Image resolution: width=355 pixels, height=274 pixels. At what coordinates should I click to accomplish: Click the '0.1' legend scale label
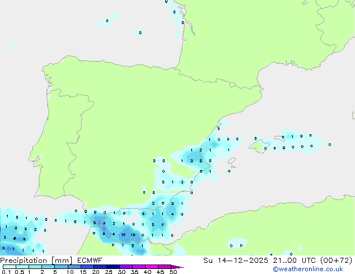(x=6, y=272)
